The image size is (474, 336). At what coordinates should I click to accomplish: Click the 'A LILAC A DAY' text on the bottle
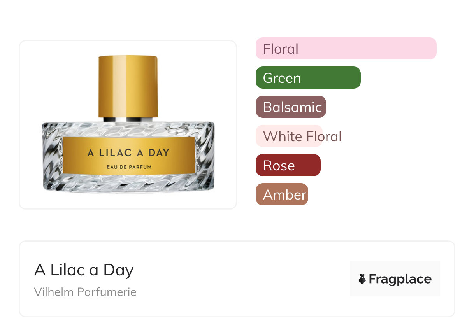point(128,152)
